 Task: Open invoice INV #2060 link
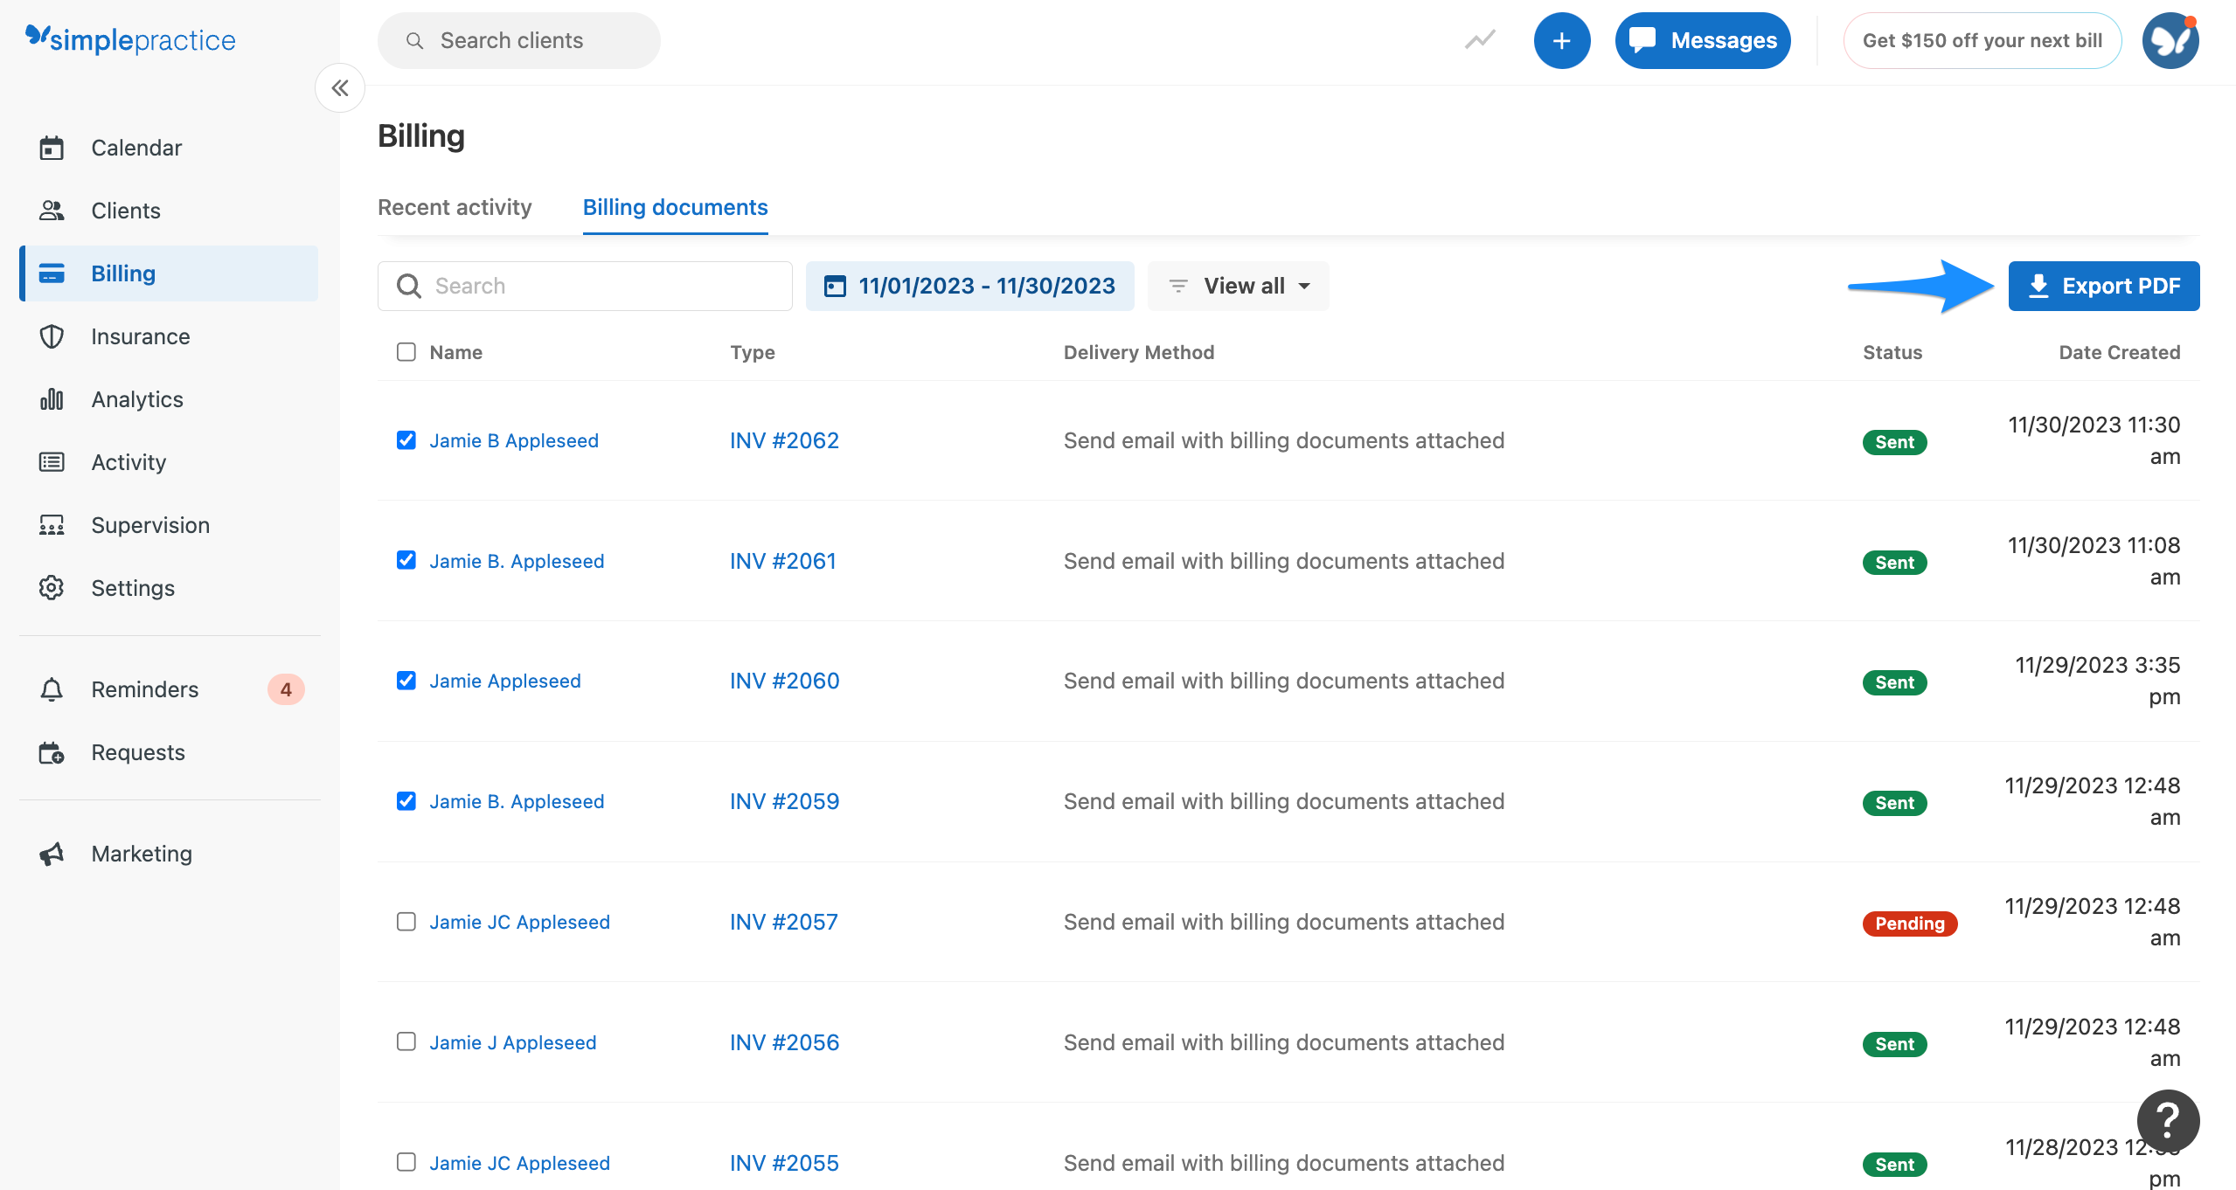[x=783, y=680]
